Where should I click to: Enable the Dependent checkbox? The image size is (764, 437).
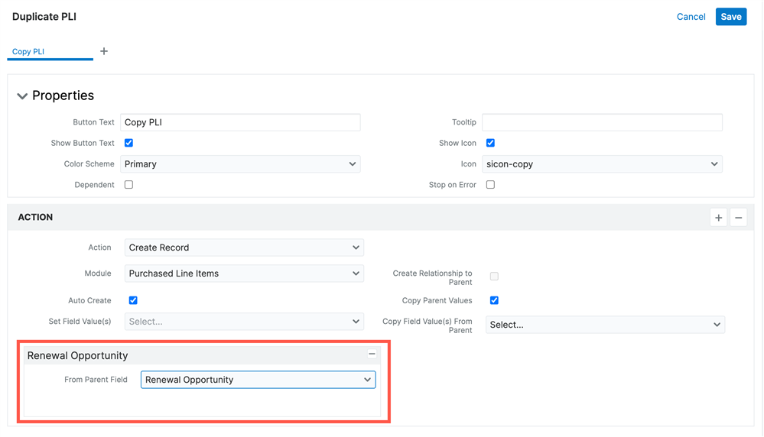[128, 185]
